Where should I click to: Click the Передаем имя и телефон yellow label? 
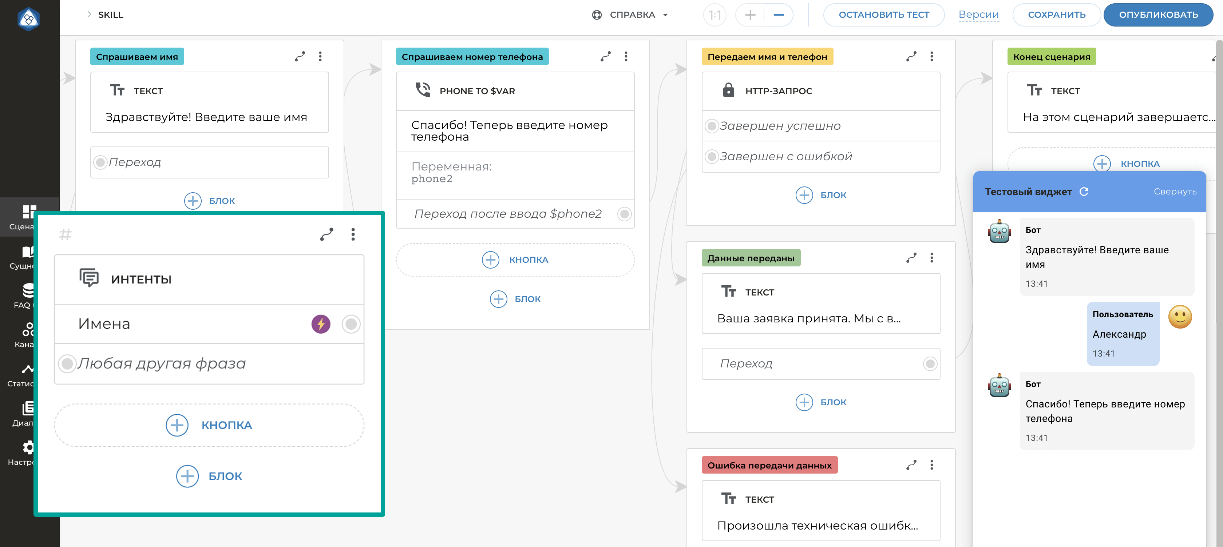tap(767, 57)
